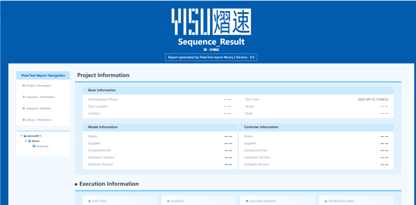Click the Contact label
This screenshot has width=416, height=205.
pyautogui.click(x=94, y=114)
